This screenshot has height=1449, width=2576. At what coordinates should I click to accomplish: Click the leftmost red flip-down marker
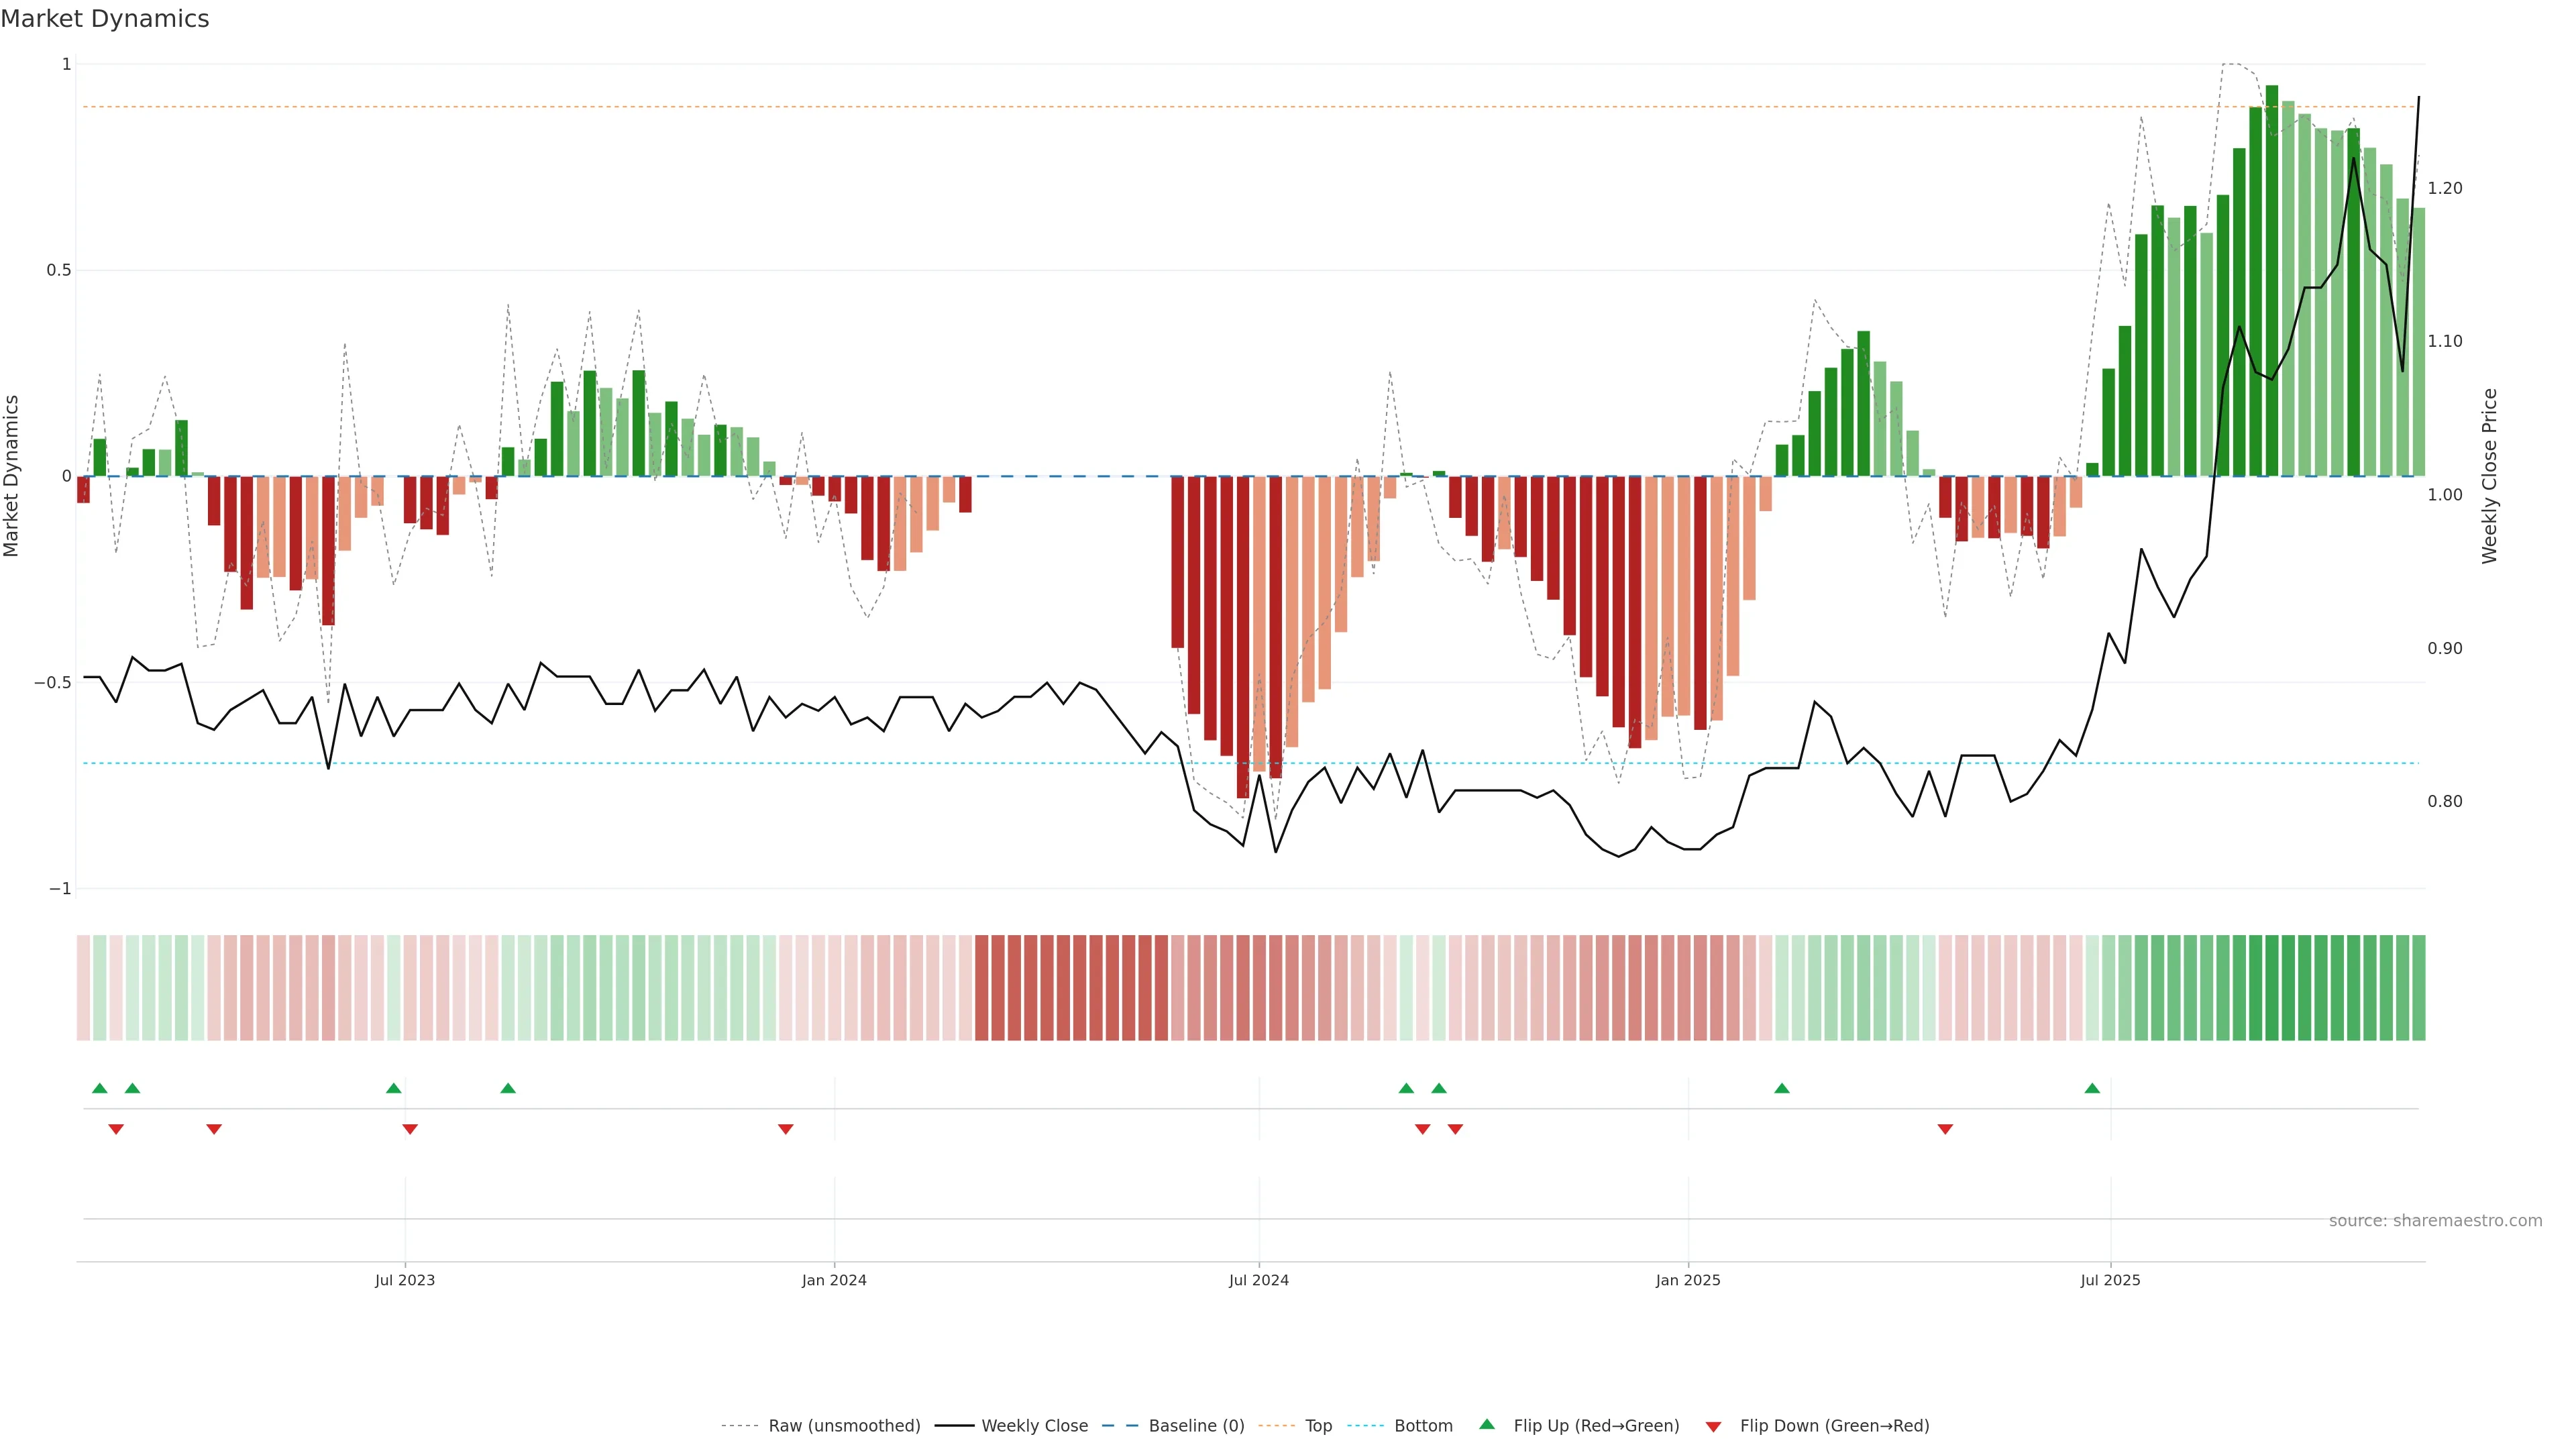tap(116, 1129)
